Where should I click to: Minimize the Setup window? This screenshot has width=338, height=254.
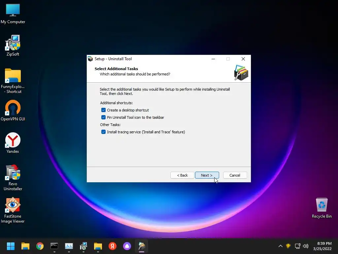(x=213, y=59)
